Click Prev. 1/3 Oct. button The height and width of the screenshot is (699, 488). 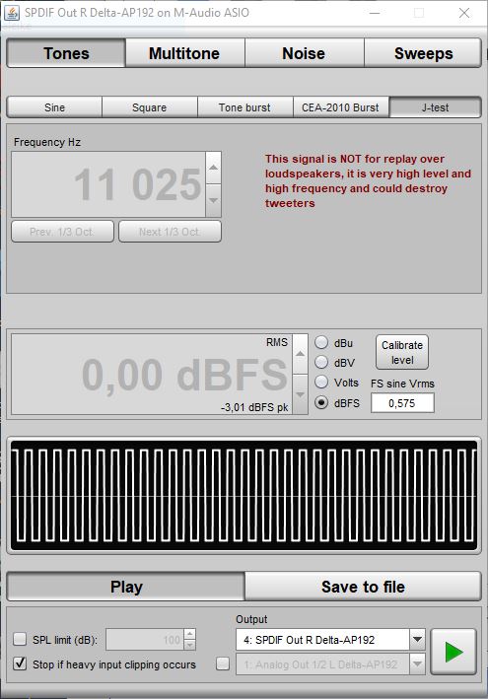[x=62, y=232]
